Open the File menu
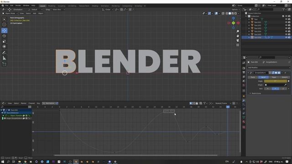292x164 pixels. [7, 6]
